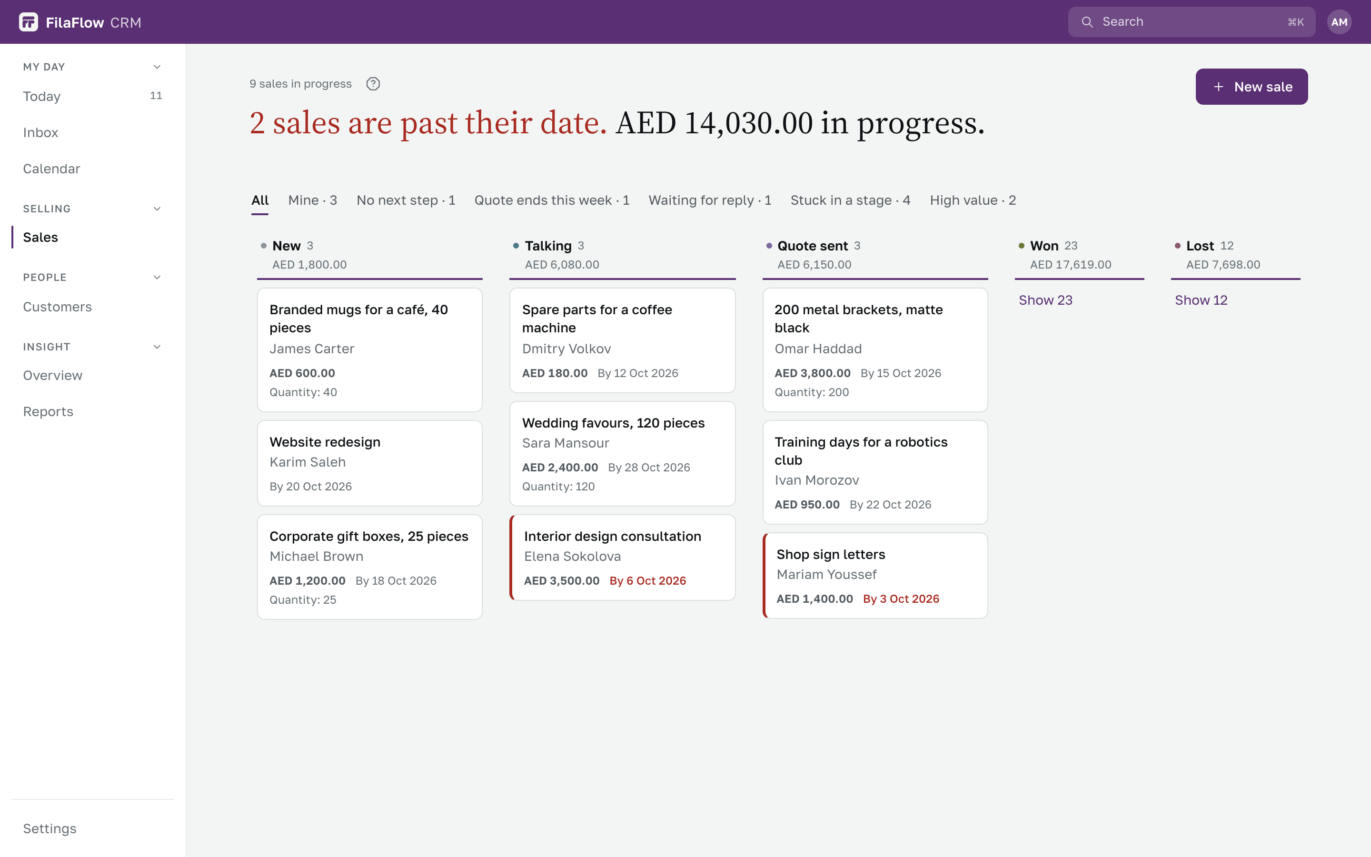The width and height of the screenshot is (1371, 857).
Task: Click the New sale button
Action: coord(1252,87)
